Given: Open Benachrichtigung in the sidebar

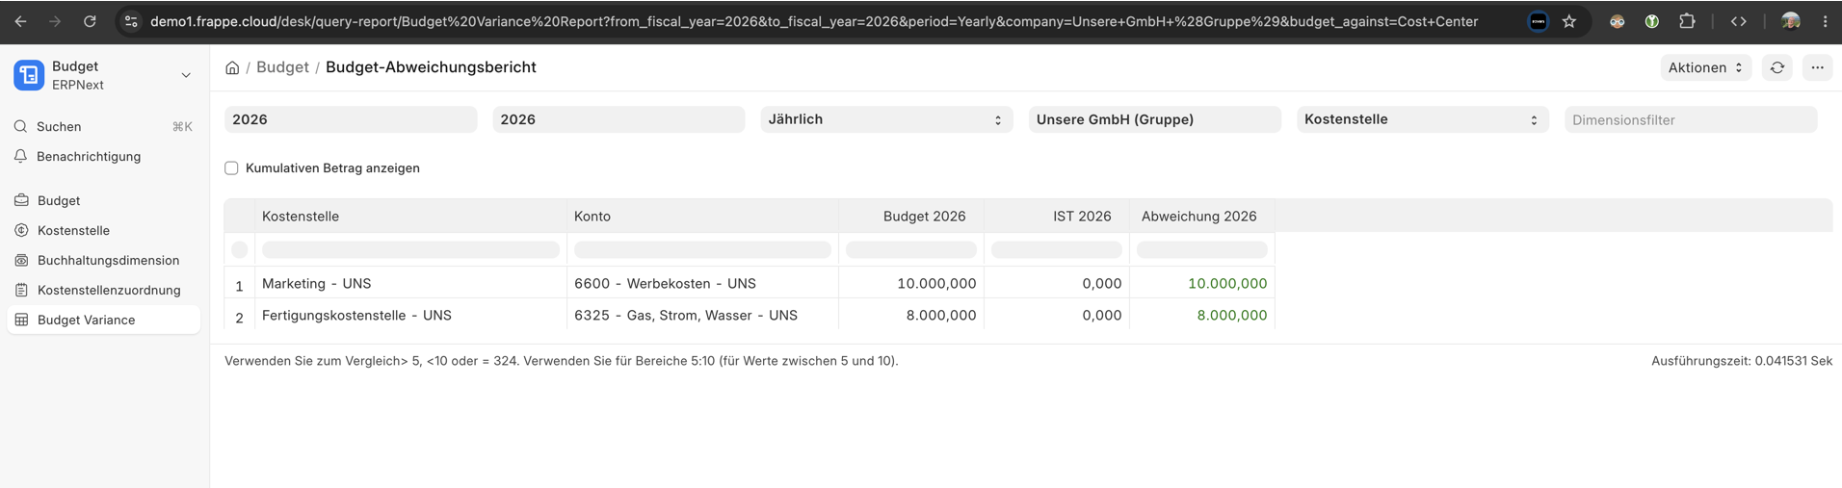Looking at the screenshot, I should [103, 156].
